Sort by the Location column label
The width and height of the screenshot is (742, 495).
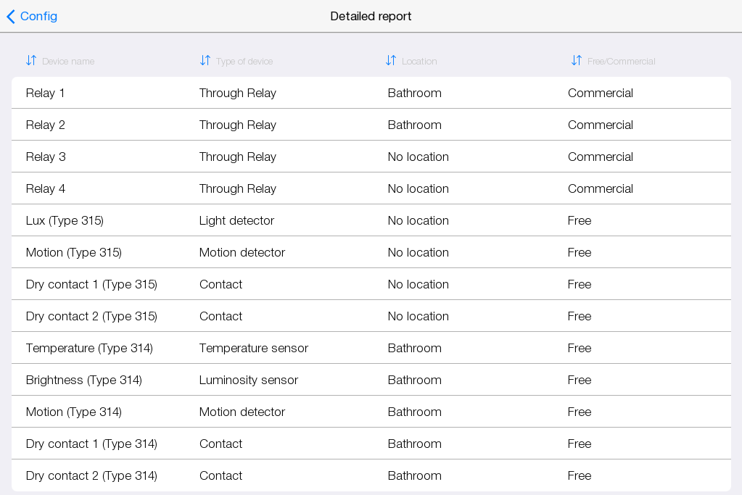(x=419, y=62)
